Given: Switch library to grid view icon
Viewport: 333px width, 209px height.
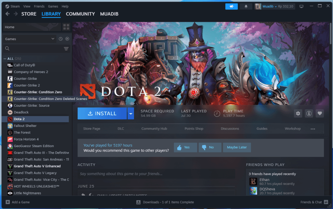Looking at the screenshot, I should [66, 27].
